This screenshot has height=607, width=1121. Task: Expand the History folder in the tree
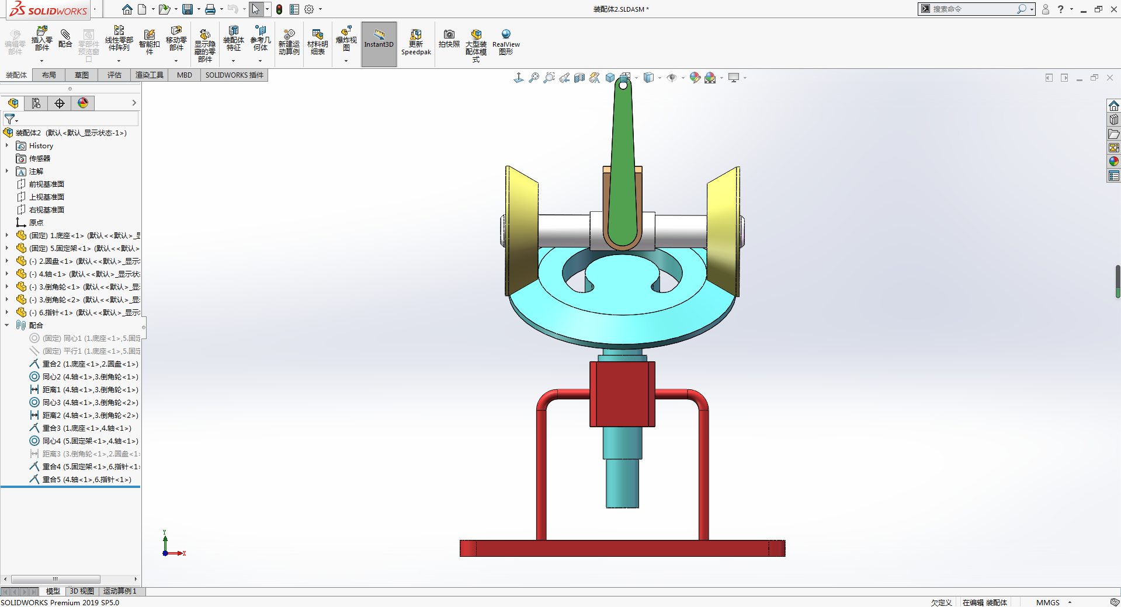[7, 145]
